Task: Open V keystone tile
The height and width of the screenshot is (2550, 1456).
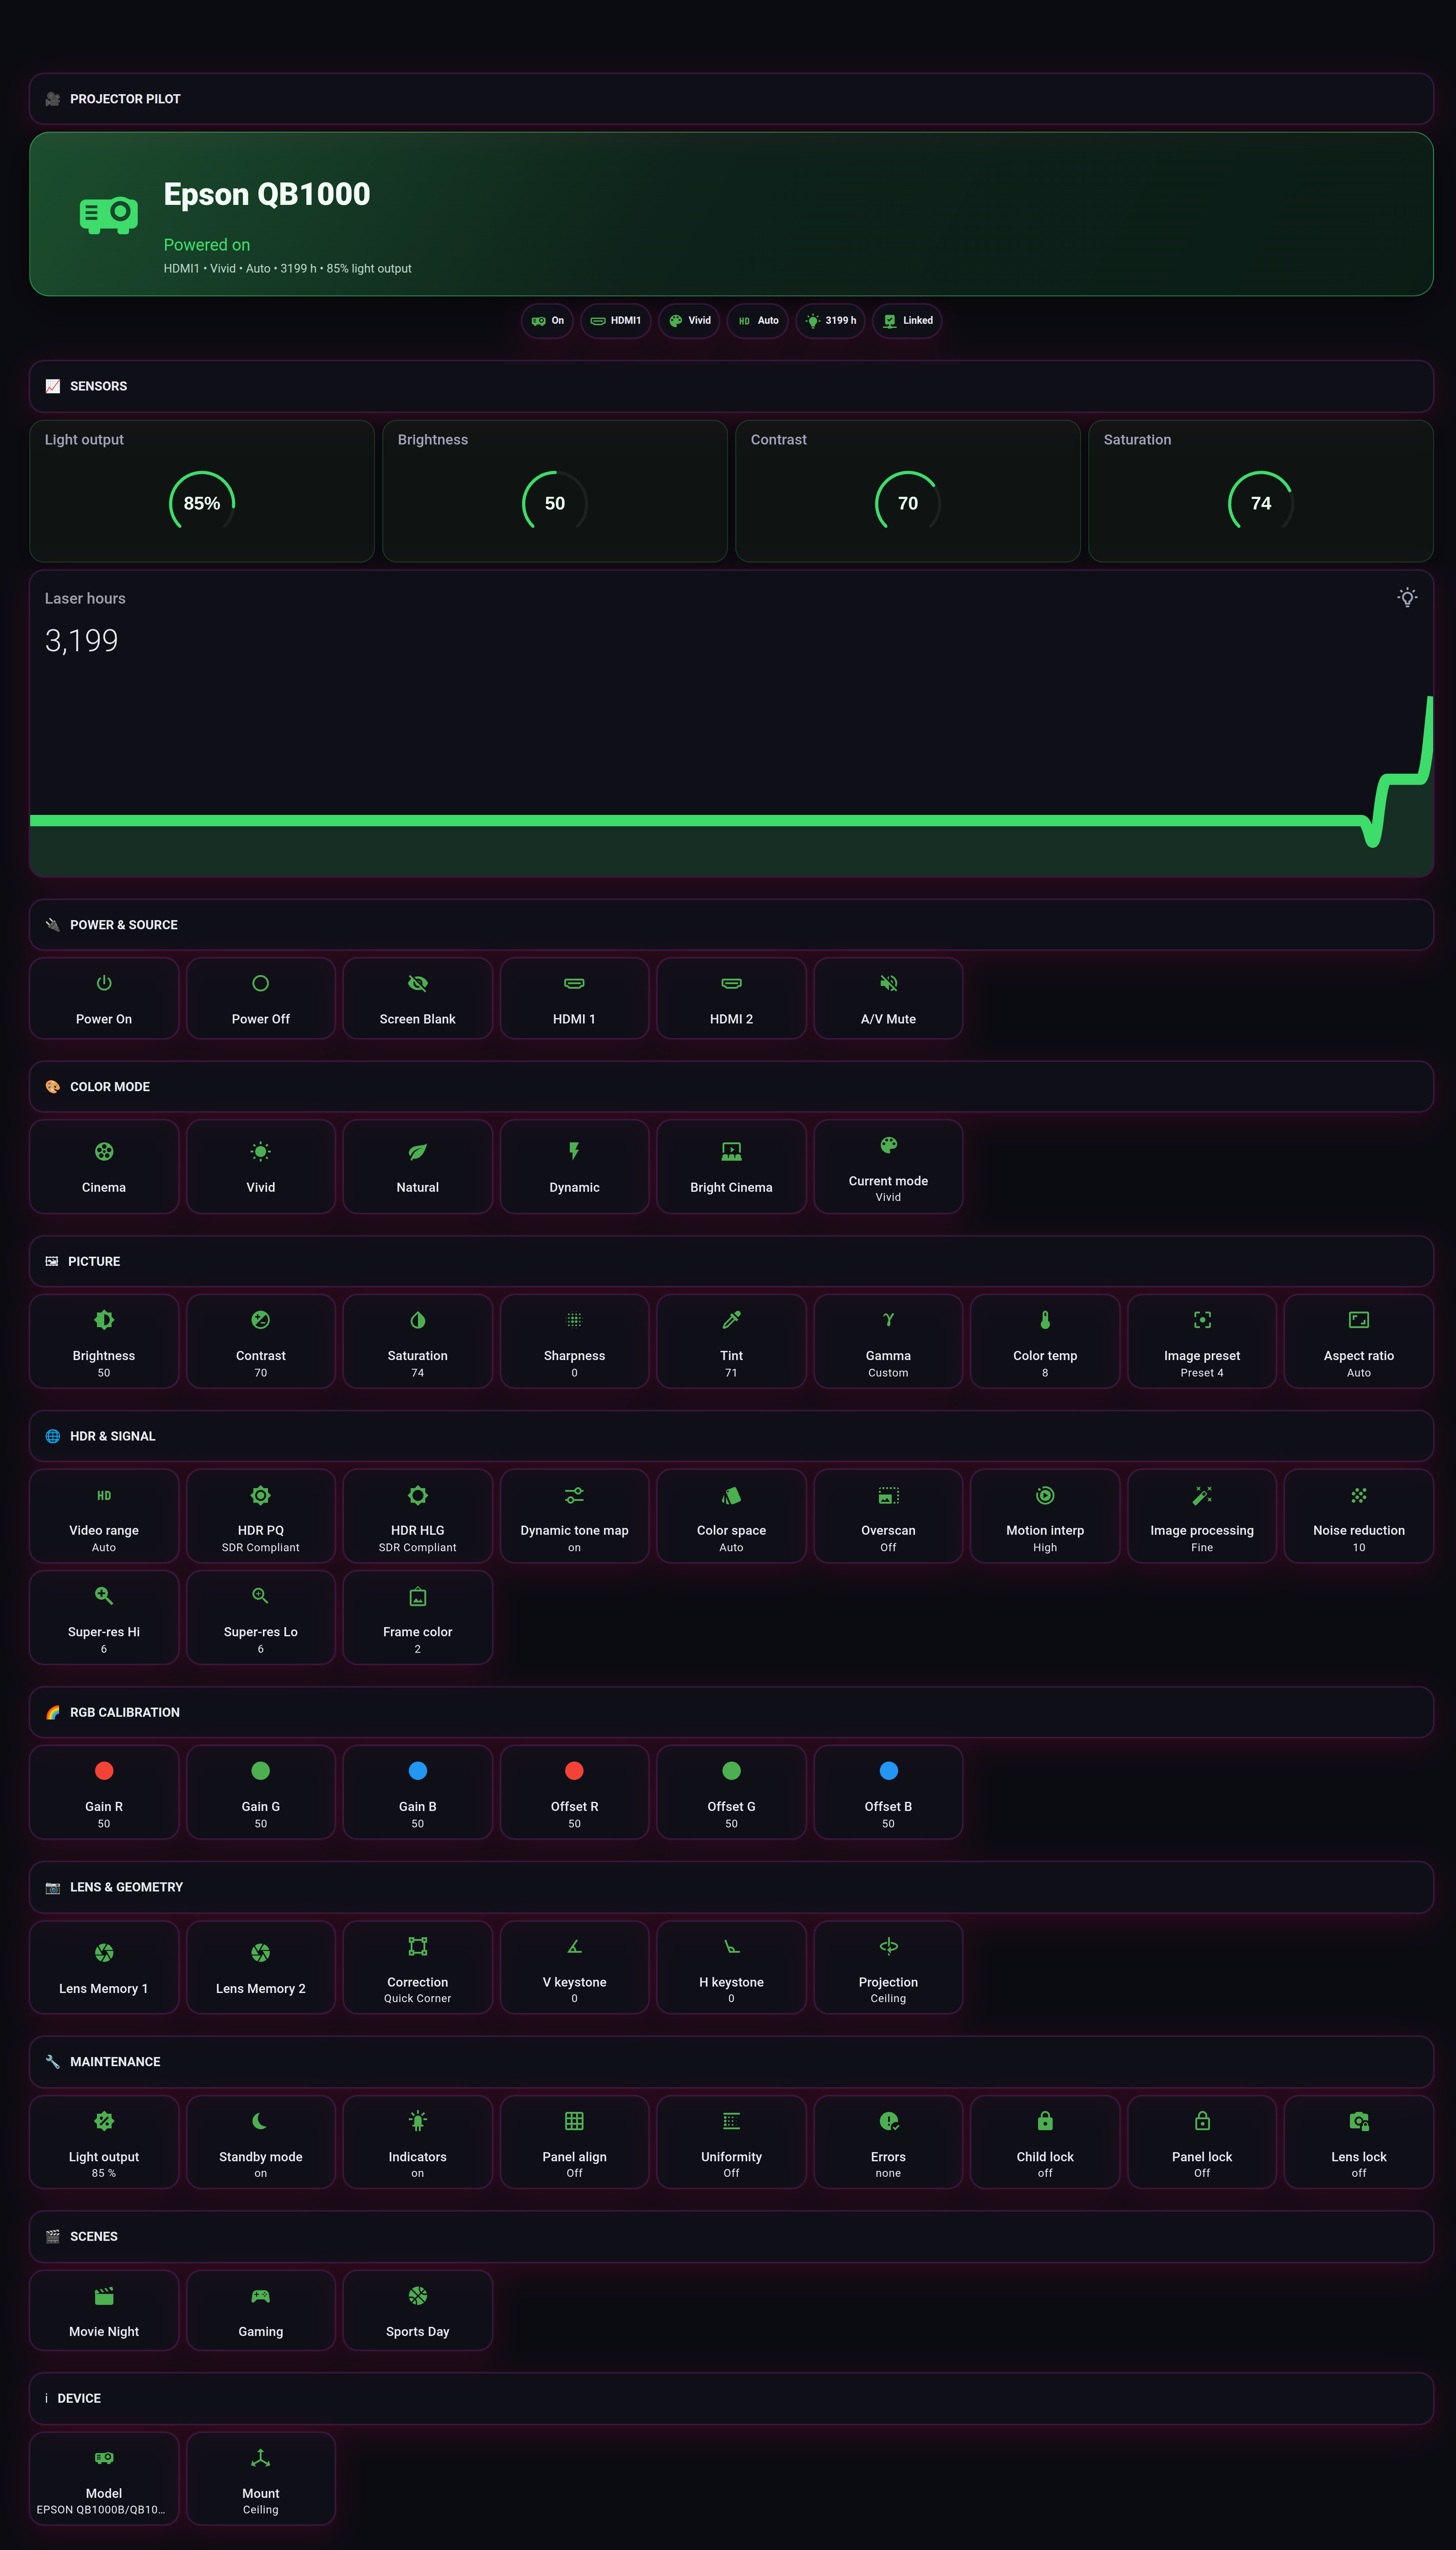Action: click(574, 1967)
